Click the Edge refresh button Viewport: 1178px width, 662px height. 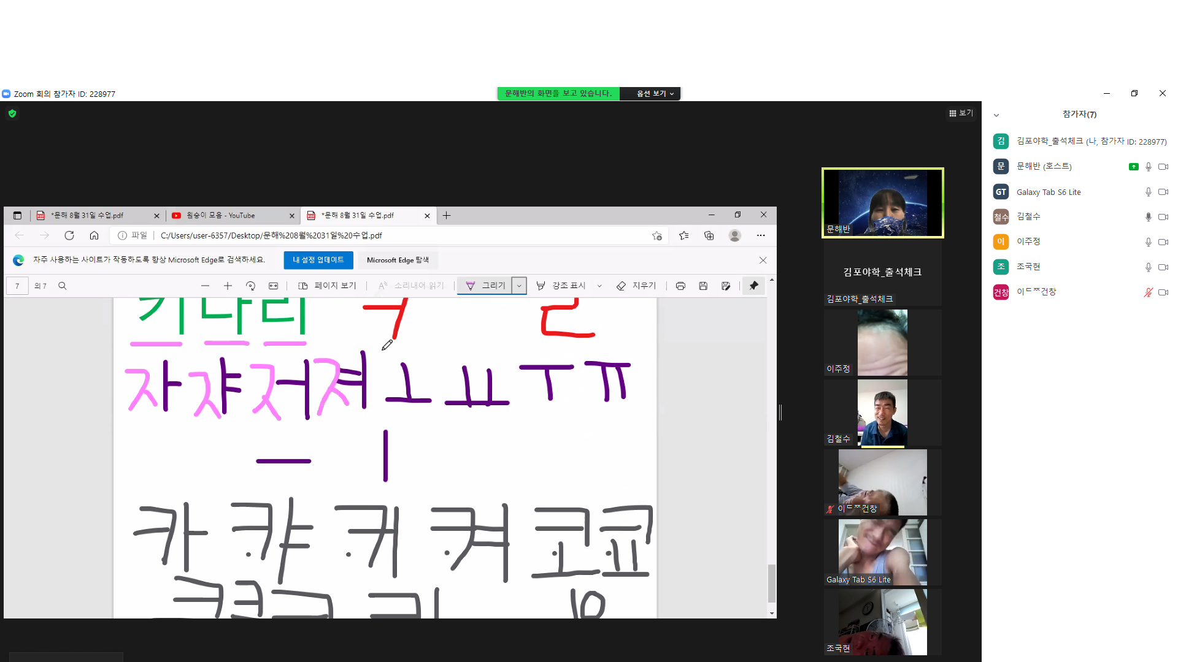point(69,235)
